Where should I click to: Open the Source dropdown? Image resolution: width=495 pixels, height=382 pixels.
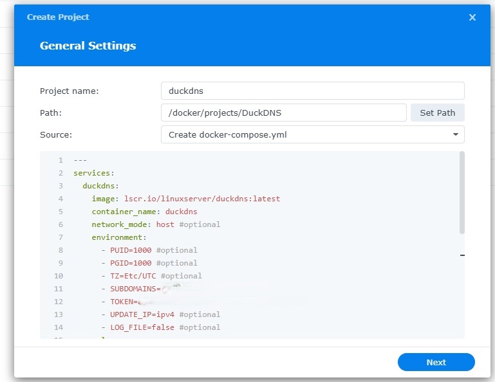click(x=313, y=134)
